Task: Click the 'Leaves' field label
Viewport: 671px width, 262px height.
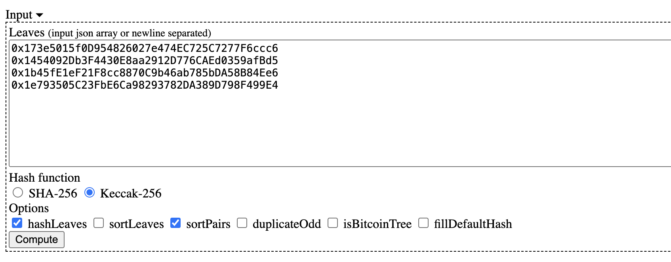Action: click(27, 32)
